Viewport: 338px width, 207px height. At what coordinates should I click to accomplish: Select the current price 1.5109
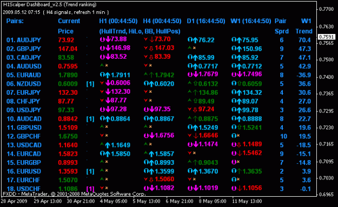tap(68, 128)
